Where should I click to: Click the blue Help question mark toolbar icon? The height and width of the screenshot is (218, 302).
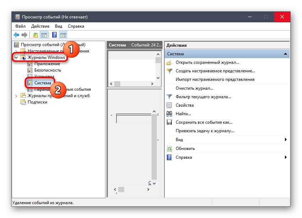55,35
